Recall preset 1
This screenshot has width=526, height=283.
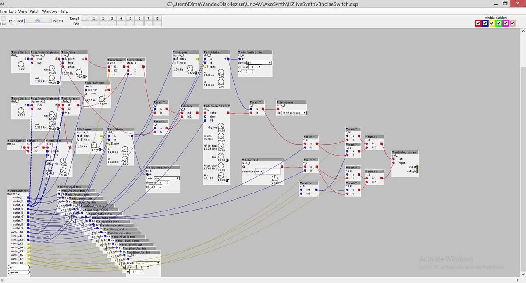tap(93, 18)
